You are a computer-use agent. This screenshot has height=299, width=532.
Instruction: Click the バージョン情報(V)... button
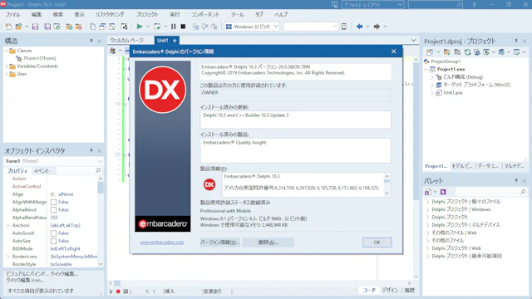pyautogui.click(x=219, y=243)
